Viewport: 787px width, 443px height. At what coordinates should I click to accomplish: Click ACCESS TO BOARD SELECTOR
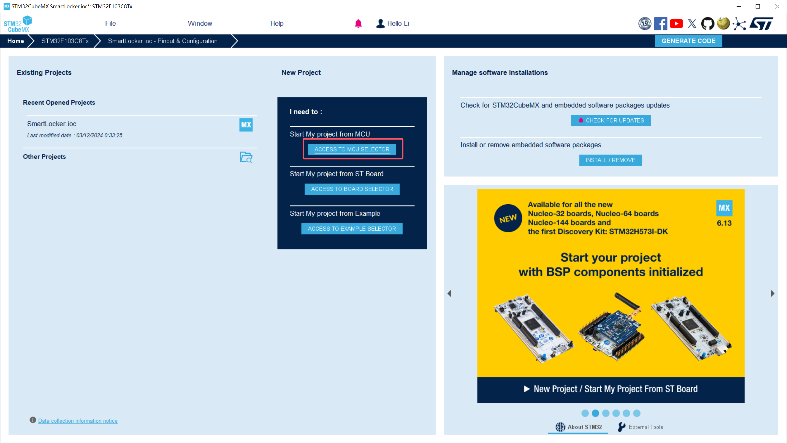point(352,189)
